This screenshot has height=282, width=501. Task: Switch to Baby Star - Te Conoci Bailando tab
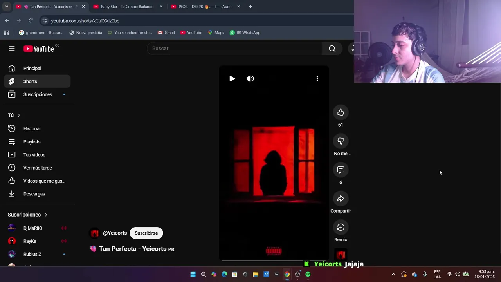pyautogui.click(x=128, y=7)
